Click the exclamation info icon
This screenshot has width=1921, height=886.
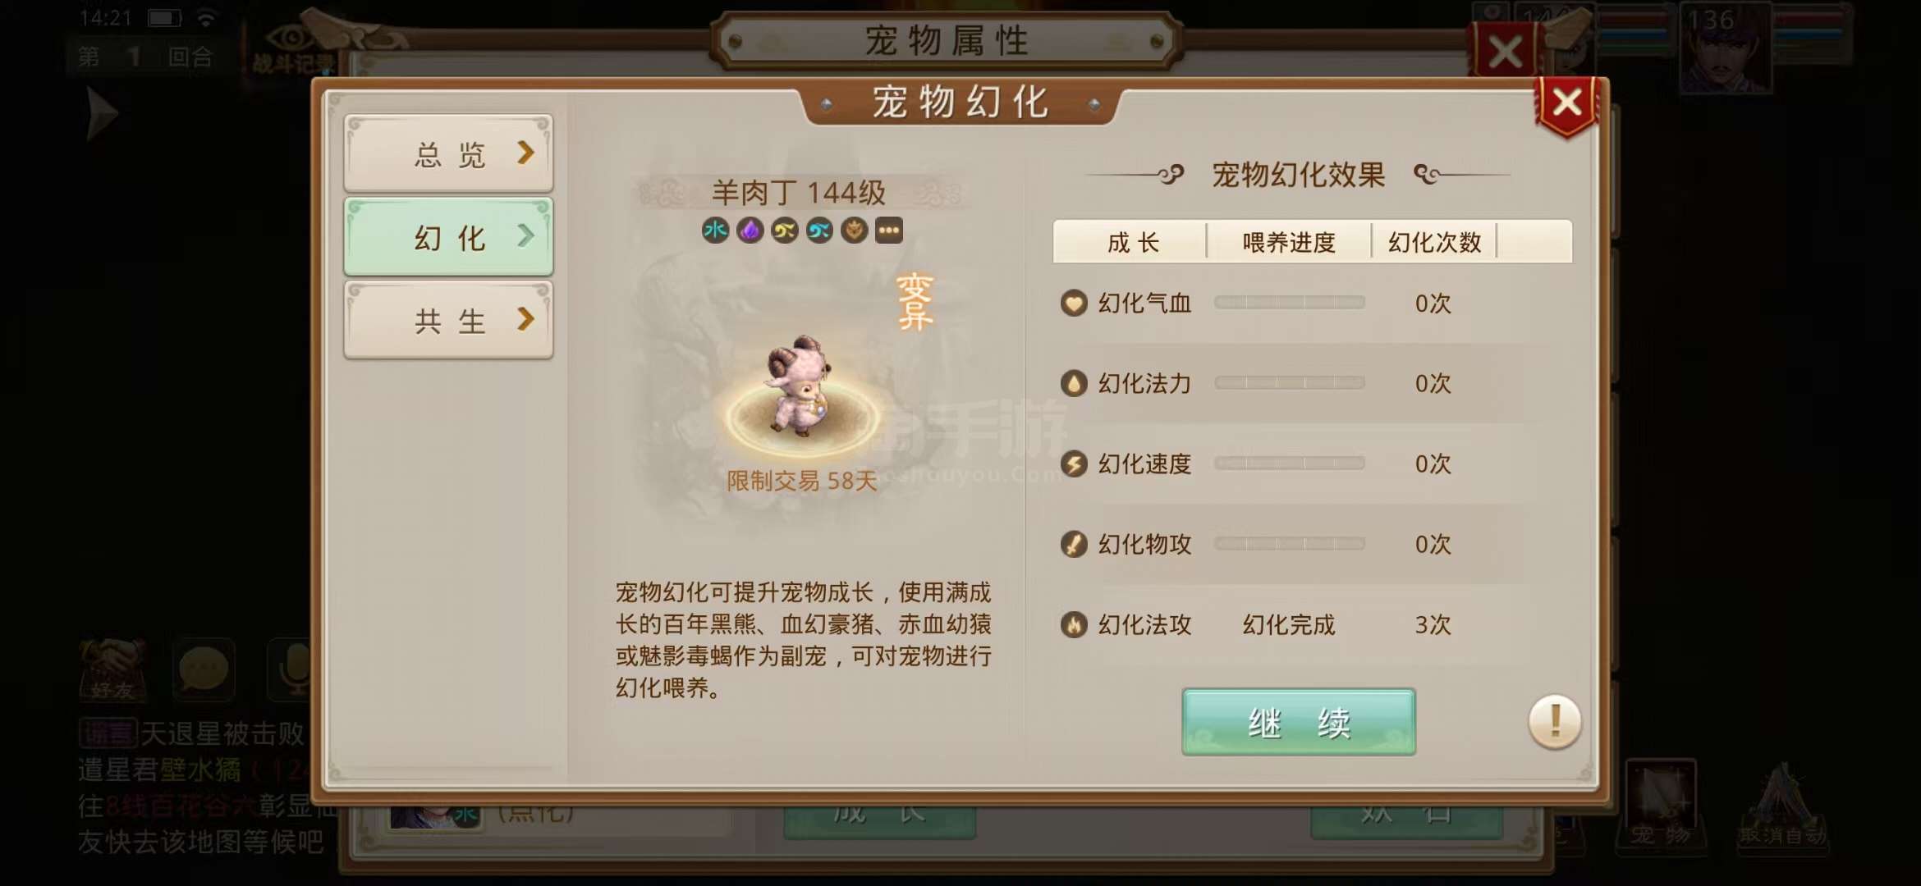[1554, 722]
